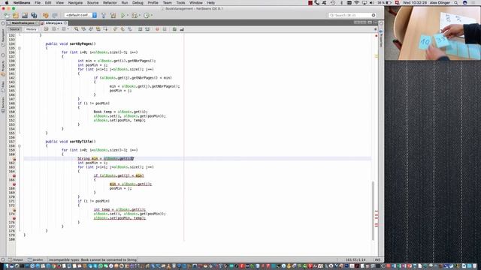Click the Profile Project icon
This screenshot has height=270, width=481.
pyautogui.click(x=147, y=15)
